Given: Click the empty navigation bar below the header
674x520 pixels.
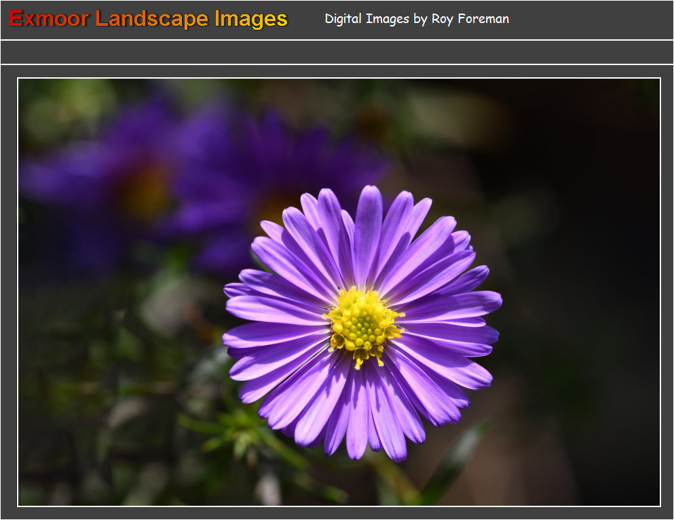Looking at the screenshot, I should point(337,52).
